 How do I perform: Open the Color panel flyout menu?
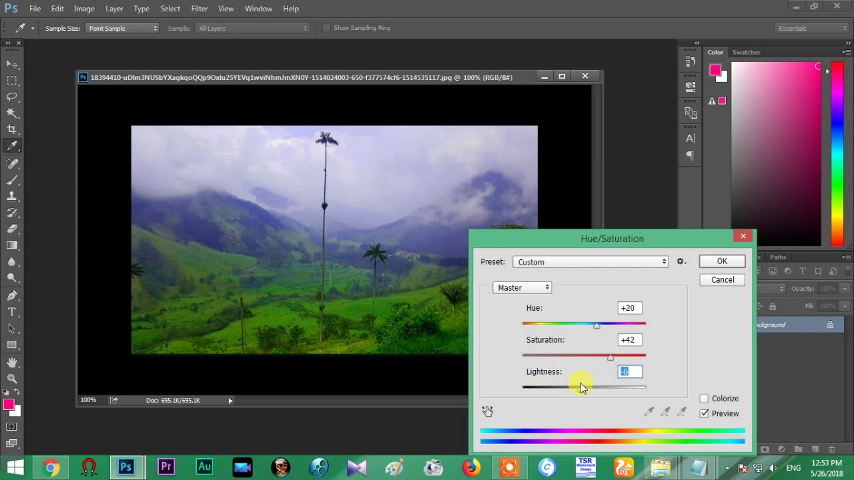[847, 52]
